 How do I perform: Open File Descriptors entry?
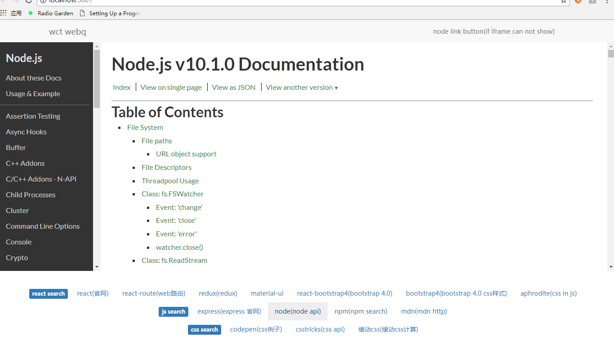tap(166, 168)
